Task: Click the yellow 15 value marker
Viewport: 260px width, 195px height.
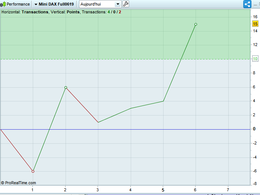Action: tap(255, 24)
